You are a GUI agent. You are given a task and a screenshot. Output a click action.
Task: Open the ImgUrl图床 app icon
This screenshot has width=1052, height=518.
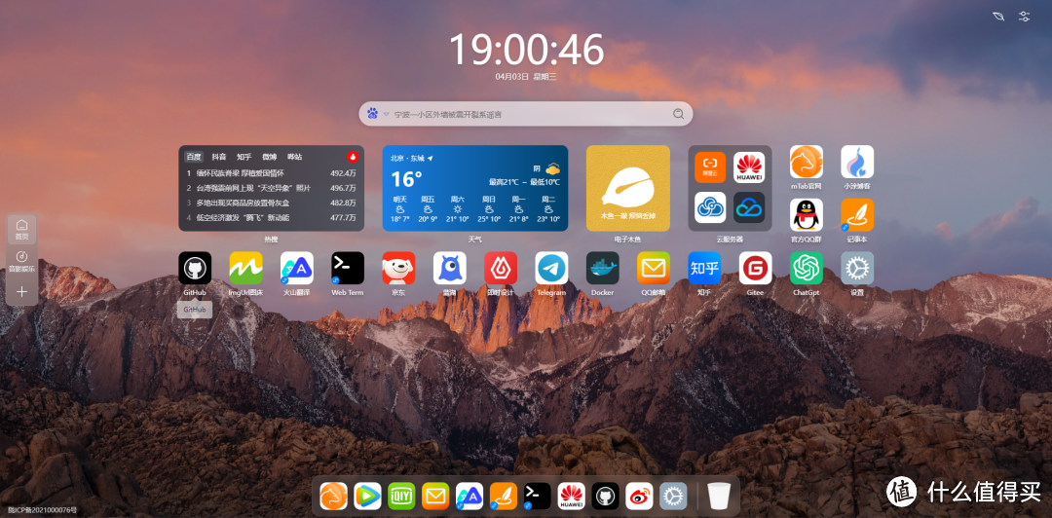pos(245,269)
